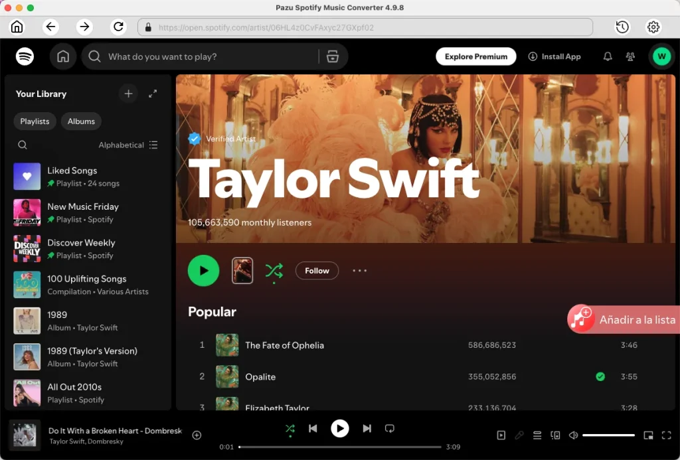This screenshot has height=460, width=680.
Task: Open the play queue
Action: pos(537,435)
